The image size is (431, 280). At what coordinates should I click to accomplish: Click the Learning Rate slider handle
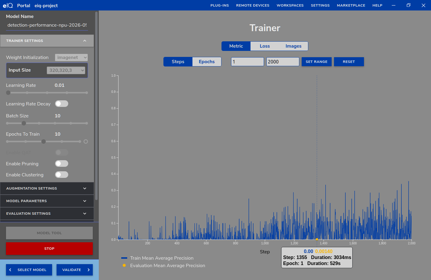coord(8,93)
